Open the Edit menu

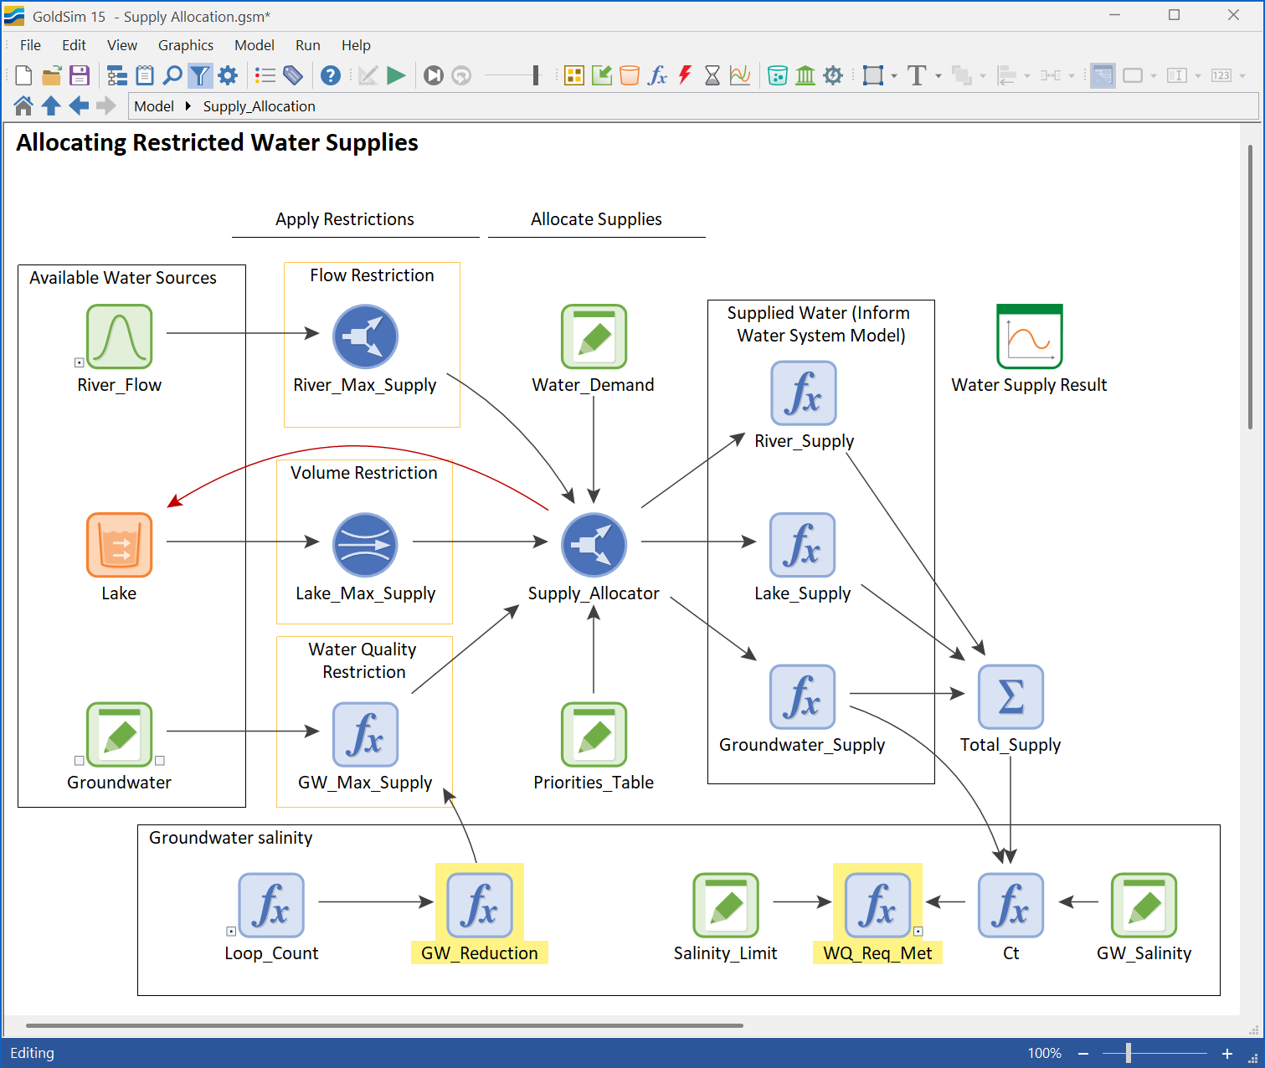tap(74, 45)
